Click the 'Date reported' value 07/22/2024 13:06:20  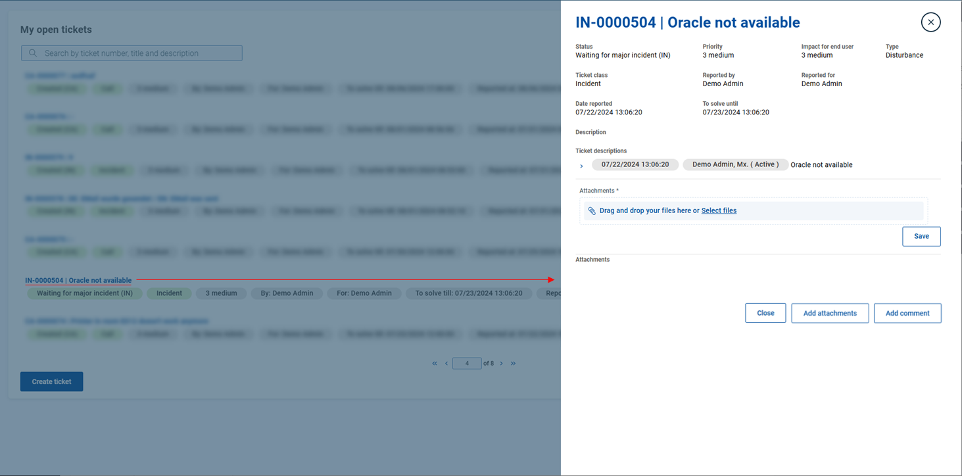pyautogui.click(x=609, y=112)
